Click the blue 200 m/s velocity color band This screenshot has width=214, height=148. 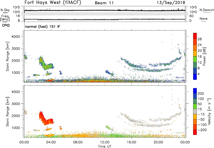(195, 91)
